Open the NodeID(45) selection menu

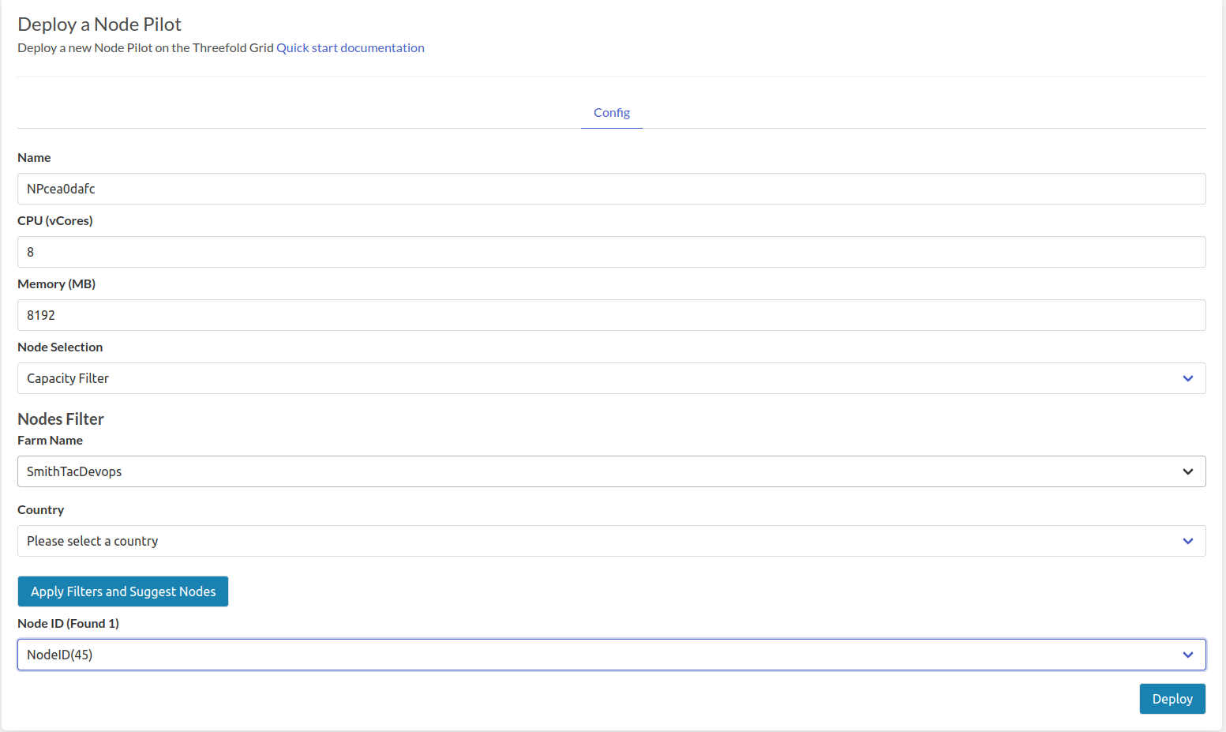[553, 655]
